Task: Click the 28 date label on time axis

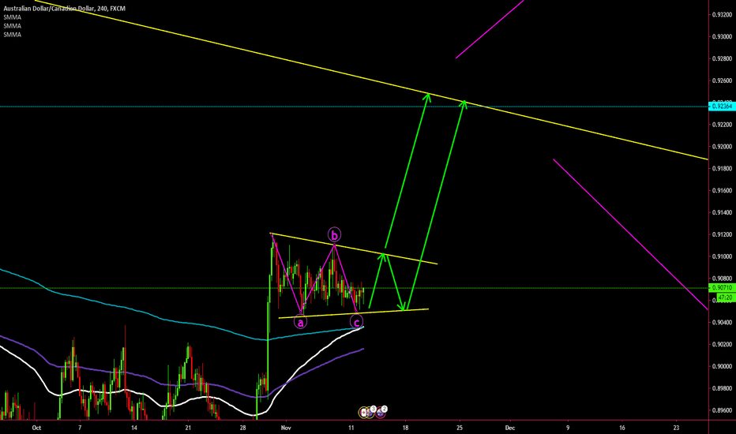Action: point(242,428)
